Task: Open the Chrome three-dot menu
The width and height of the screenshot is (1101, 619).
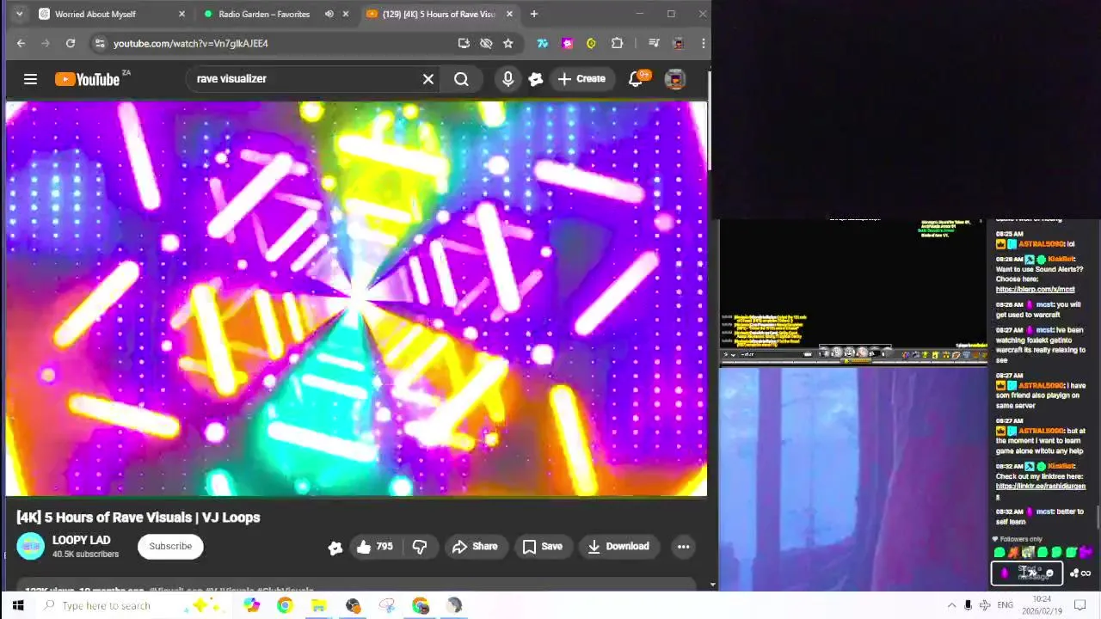Action: tap(703, 43)
